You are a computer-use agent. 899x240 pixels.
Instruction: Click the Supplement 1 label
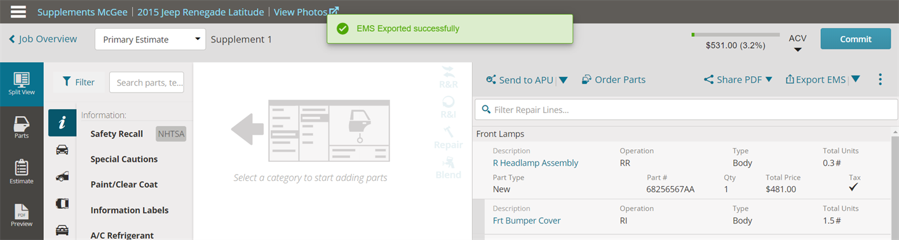(241, 39)
